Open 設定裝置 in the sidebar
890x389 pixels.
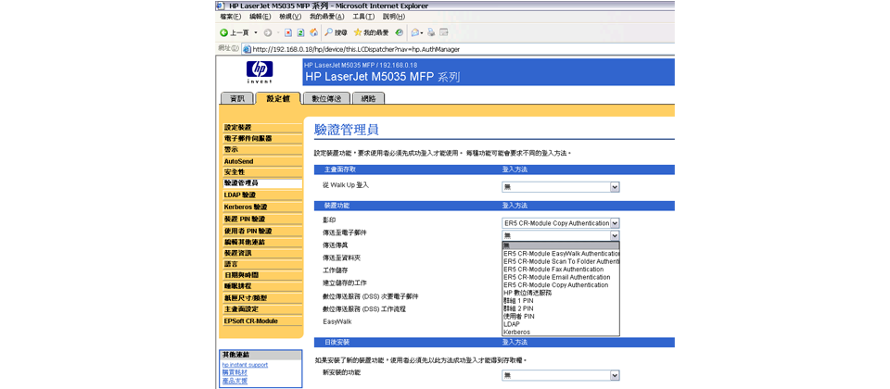(x=262, y=128)
